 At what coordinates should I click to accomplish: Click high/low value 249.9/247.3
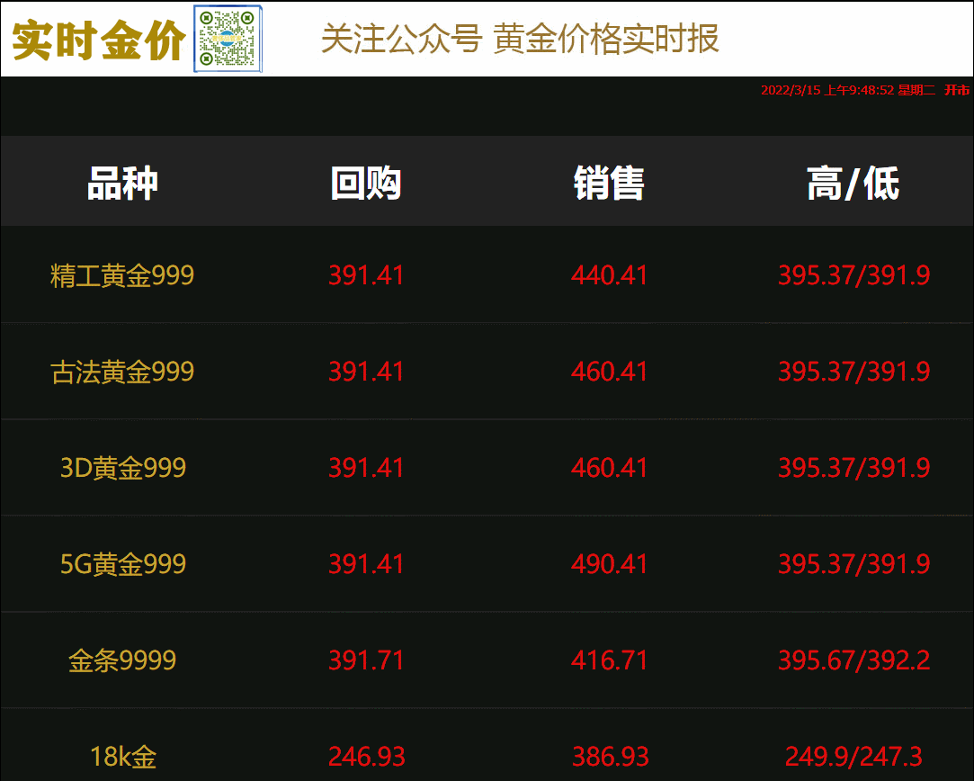(853, 757)
